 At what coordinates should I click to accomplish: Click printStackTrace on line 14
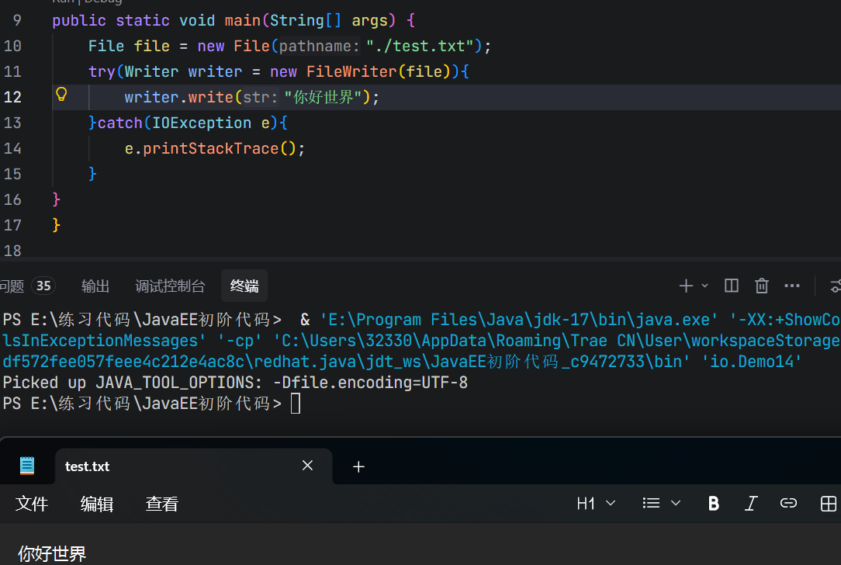211,149
